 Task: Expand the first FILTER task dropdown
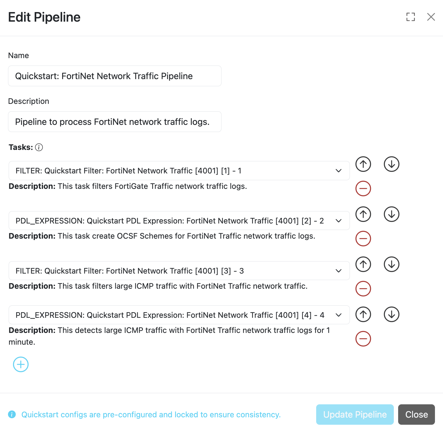click(x=179, y=171)
